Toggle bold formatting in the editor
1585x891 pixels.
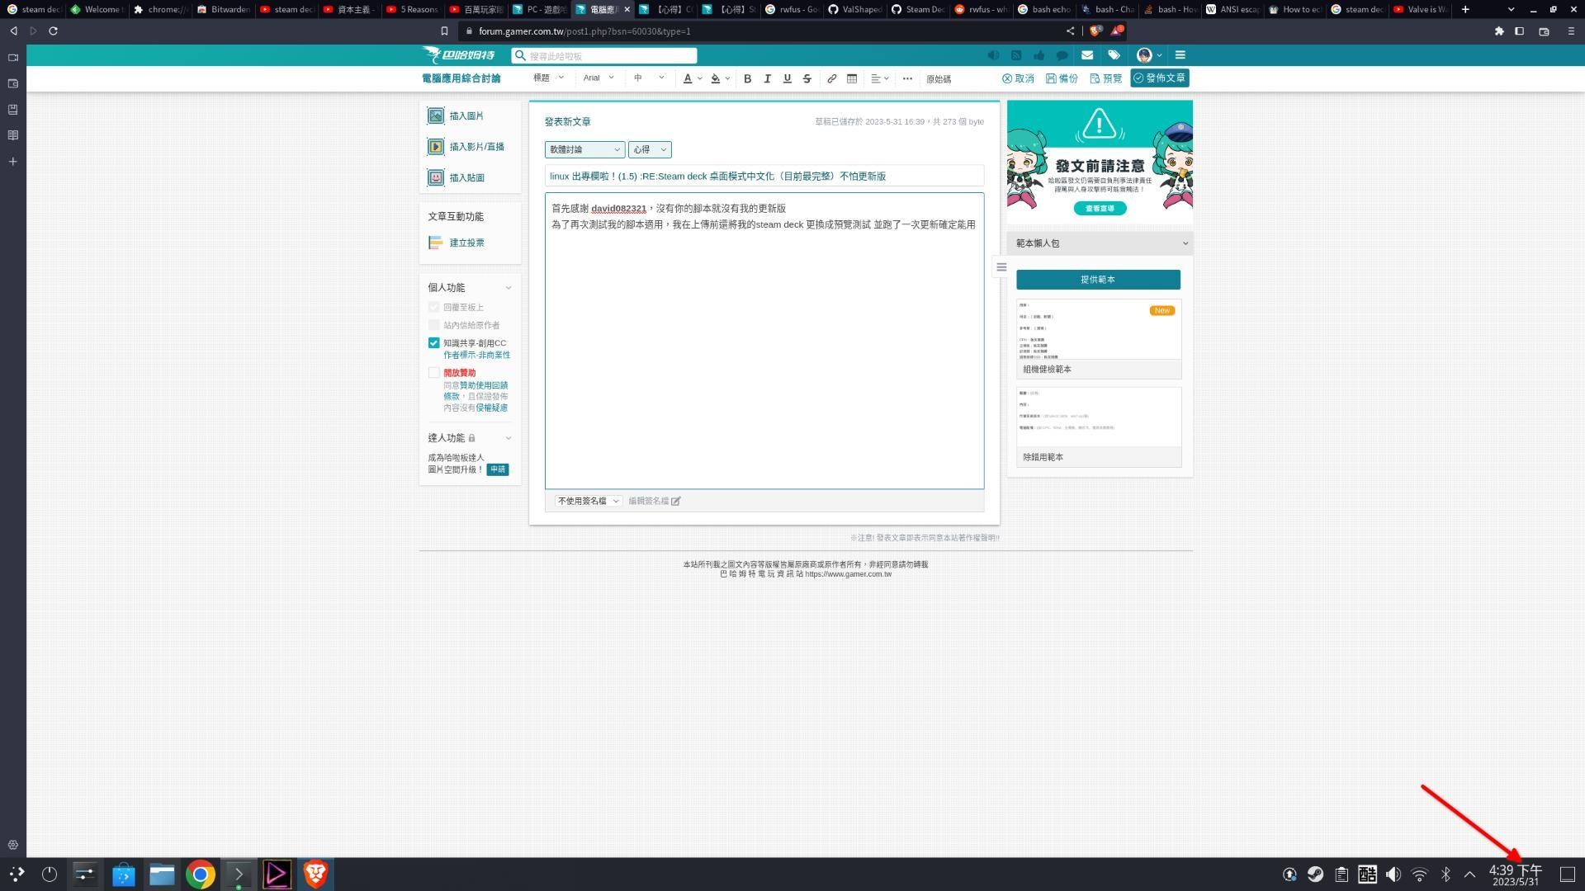click(x=747, y=78)
